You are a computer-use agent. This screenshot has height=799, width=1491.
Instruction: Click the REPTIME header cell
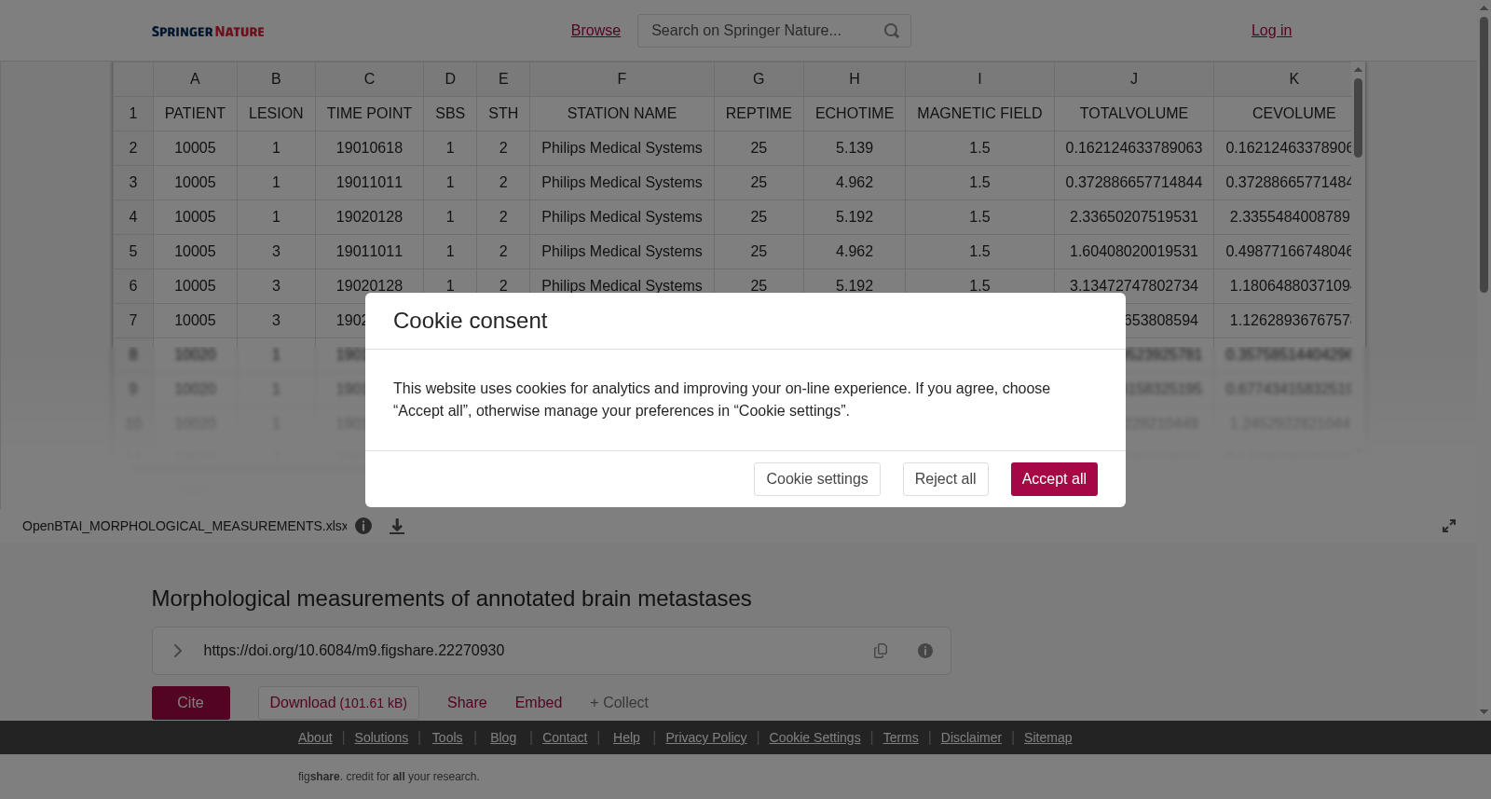click(759, 114)
